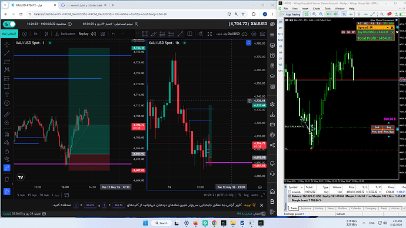Toggle percent scale on chart
Image resolution: width=406 pixels, height=228 pixels.
(239, 195)
